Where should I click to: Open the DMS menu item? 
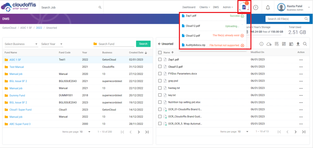click(x=216, y=7)
